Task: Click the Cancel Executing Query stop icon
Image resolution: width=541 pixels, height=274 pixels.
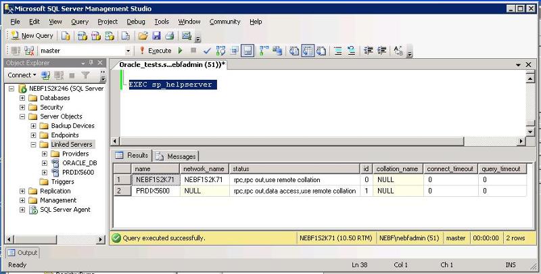Action: (x=193, y=51)
